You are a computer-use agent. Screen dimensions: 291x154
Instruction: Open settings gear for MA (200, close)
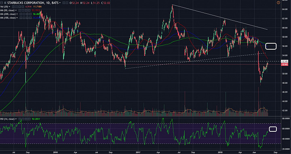24,14
